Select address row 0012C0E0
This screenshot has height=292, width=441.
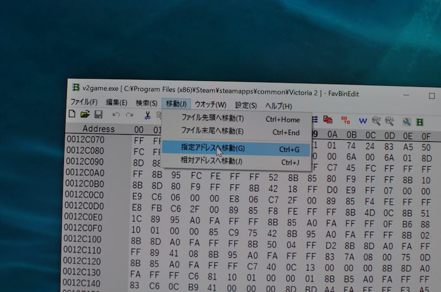point(83,217)
